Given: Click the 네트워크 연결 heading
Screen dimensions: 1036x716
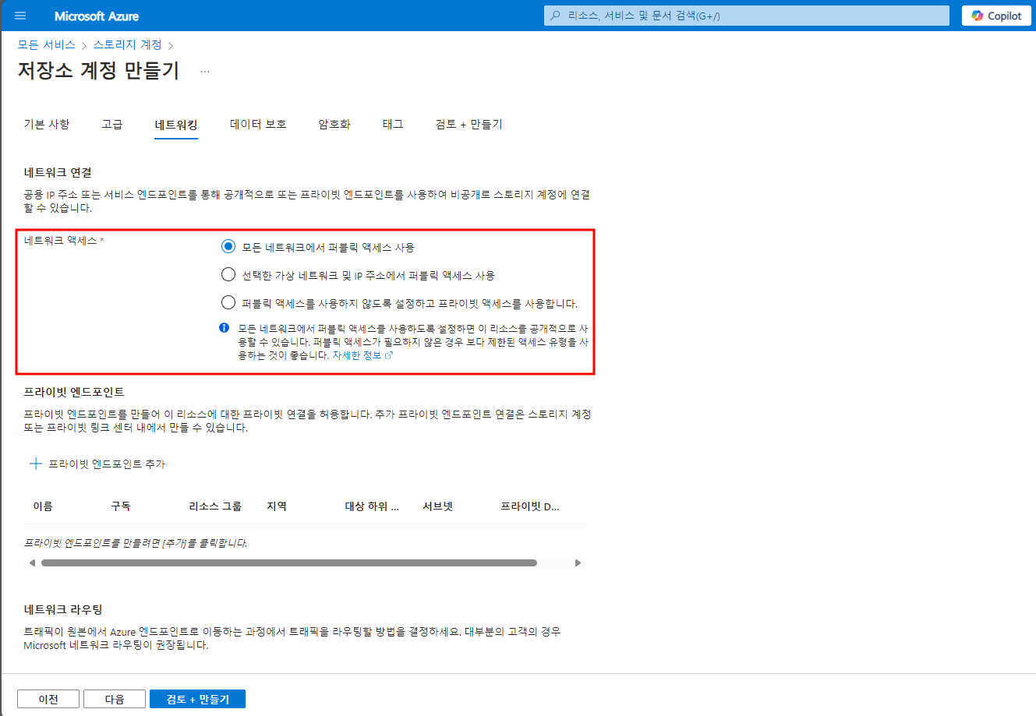Looking at the screenshot, I should pos(58,172).
